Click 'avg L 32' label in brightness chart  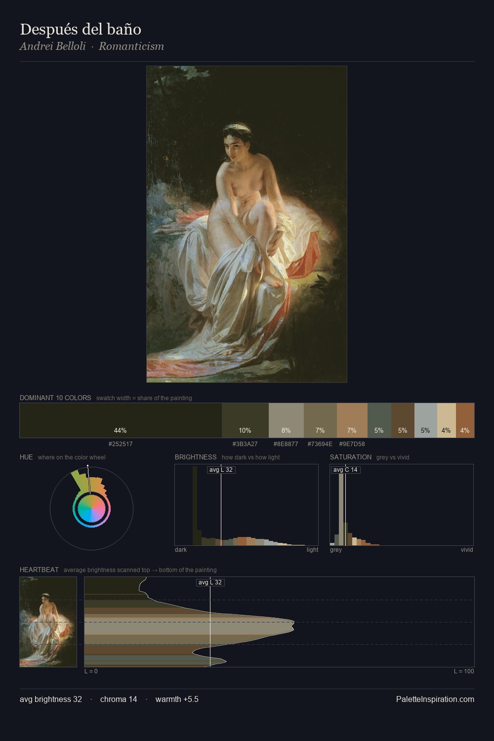pos(221,470)
